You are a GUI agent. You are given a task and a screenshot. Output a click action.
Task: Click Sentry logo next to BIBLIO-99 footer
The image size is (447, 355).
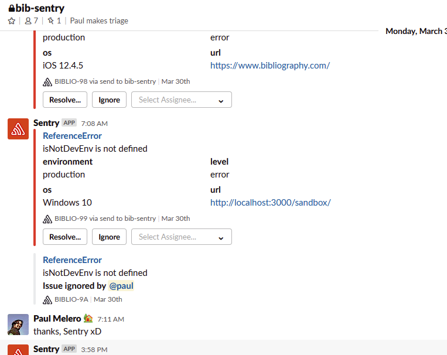click(x=47, y=219)
